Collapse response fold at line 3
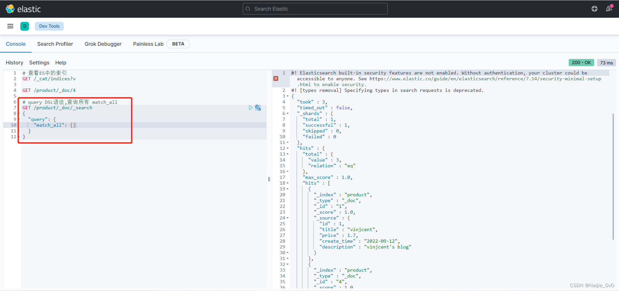Viewport: 619px width, 291px height. 288,96
